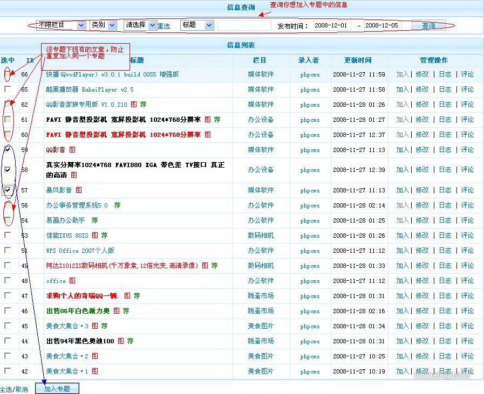Expand the 类别 category dropdown
Screen dimensions: 484x394
[x=103, y=25]
